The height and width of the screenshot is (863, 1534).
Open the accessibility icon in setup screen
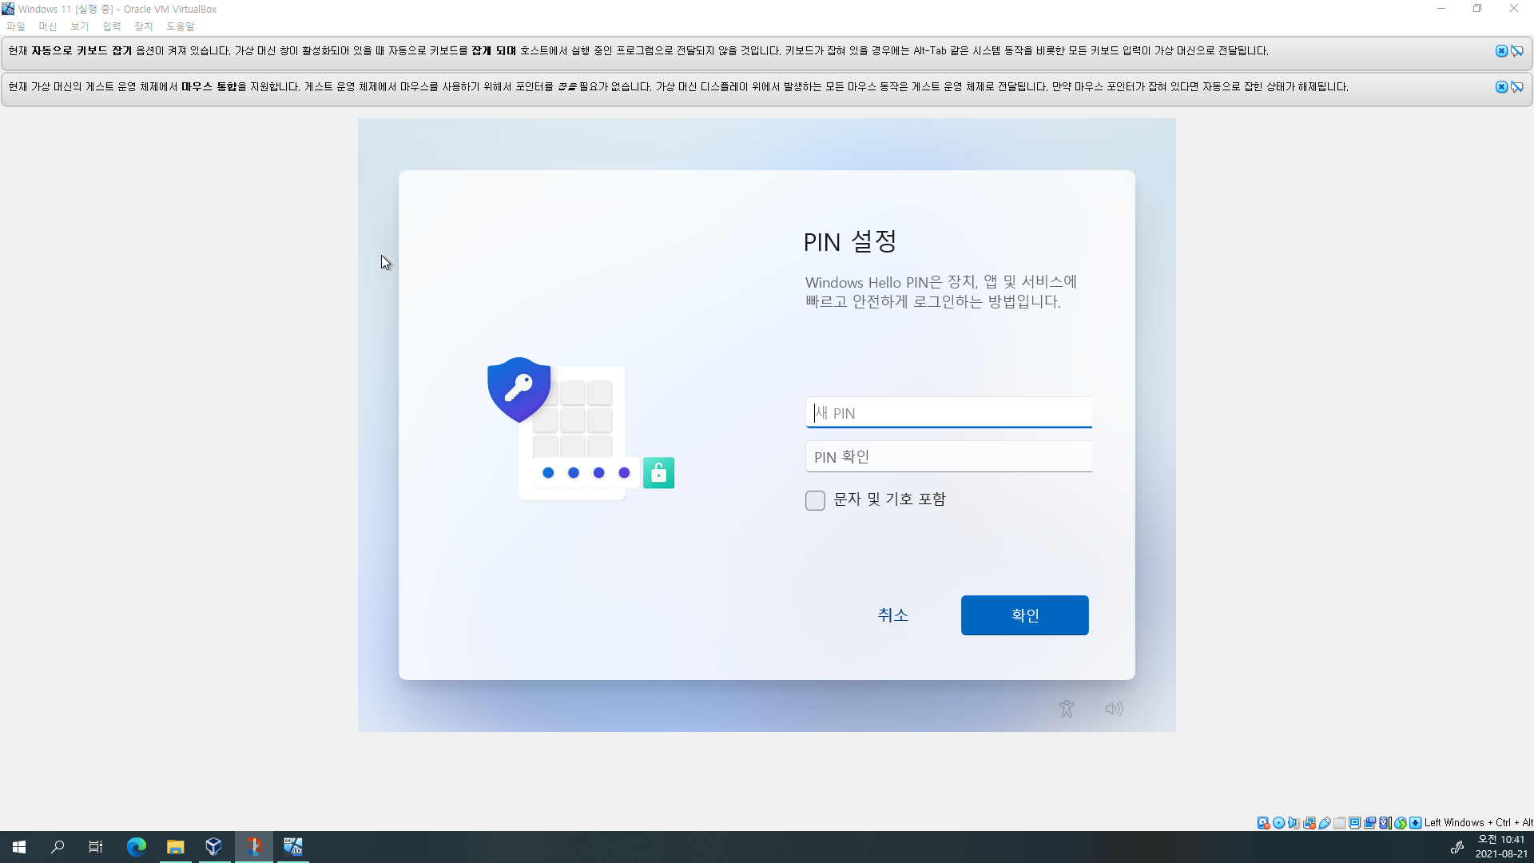1066,709
